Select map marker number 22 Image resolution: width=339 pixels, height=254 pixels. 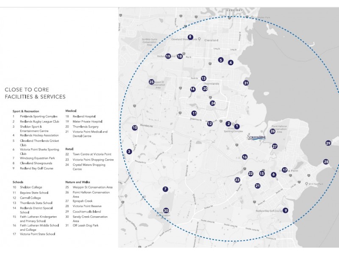point(250,174)
